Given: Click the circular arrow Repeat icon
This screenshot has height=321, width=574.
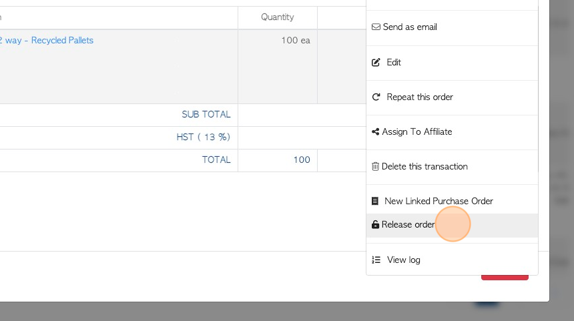Looking at the screenshot, I should pos(376,97).
